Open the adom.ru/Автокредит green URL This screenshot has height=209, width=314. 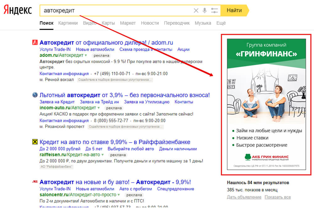(62, 55)
